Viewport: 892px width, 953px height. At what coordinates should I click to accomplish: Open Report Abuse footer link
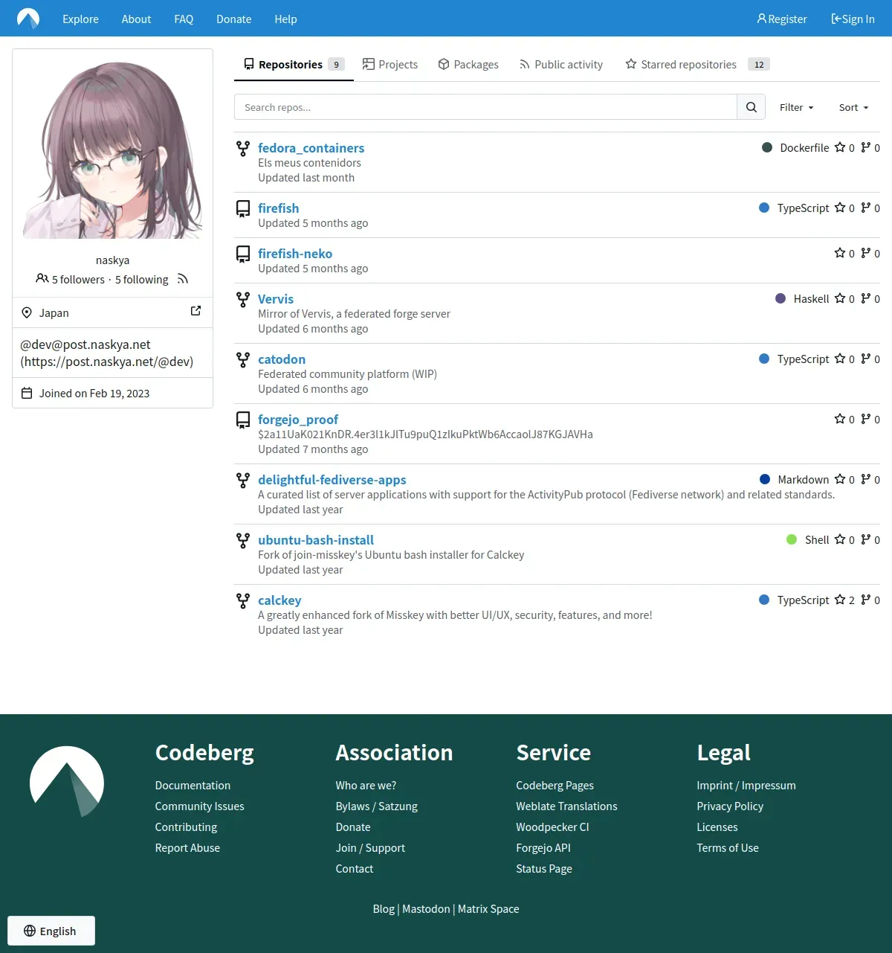pyautogui.click(x=187, y=847)
